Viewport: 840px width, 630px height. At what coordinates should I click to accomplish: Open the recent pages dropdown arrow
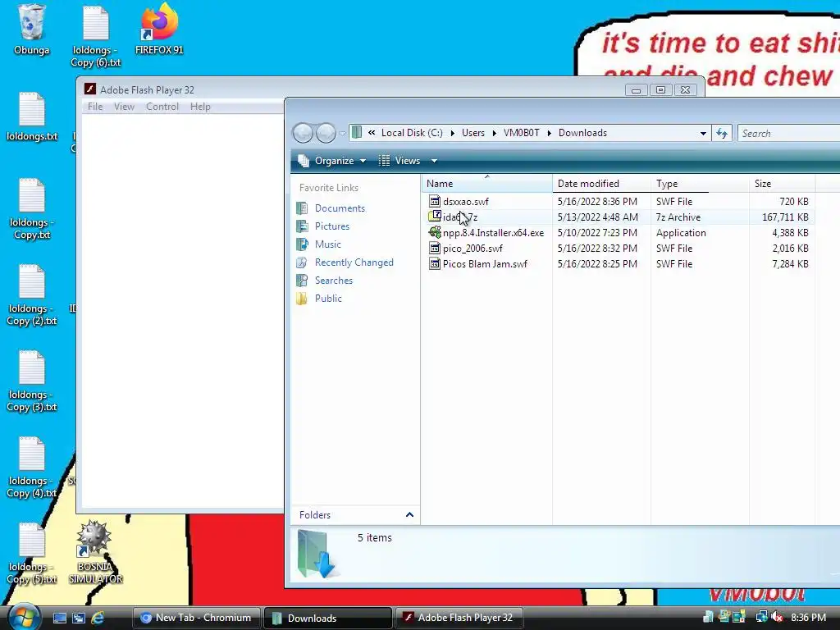342,134
